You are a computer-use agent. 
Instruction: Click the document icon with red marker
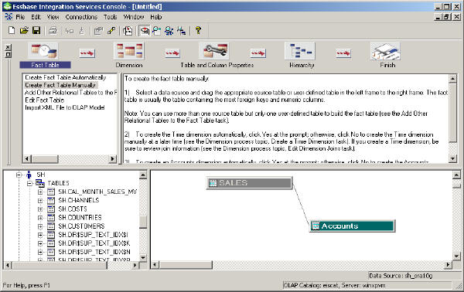pos(128,30)
